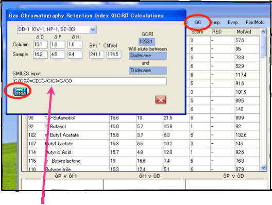Viewport: 272px width, 205px height.
Task: Click the calculator icon to compute GCRI
Action: tap(20, 92)
